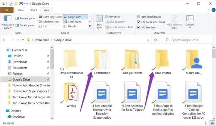This screenshot has height=126, width=216.
Task: Select the .tmp.drivedownload folder
Action: coord(71,64)
